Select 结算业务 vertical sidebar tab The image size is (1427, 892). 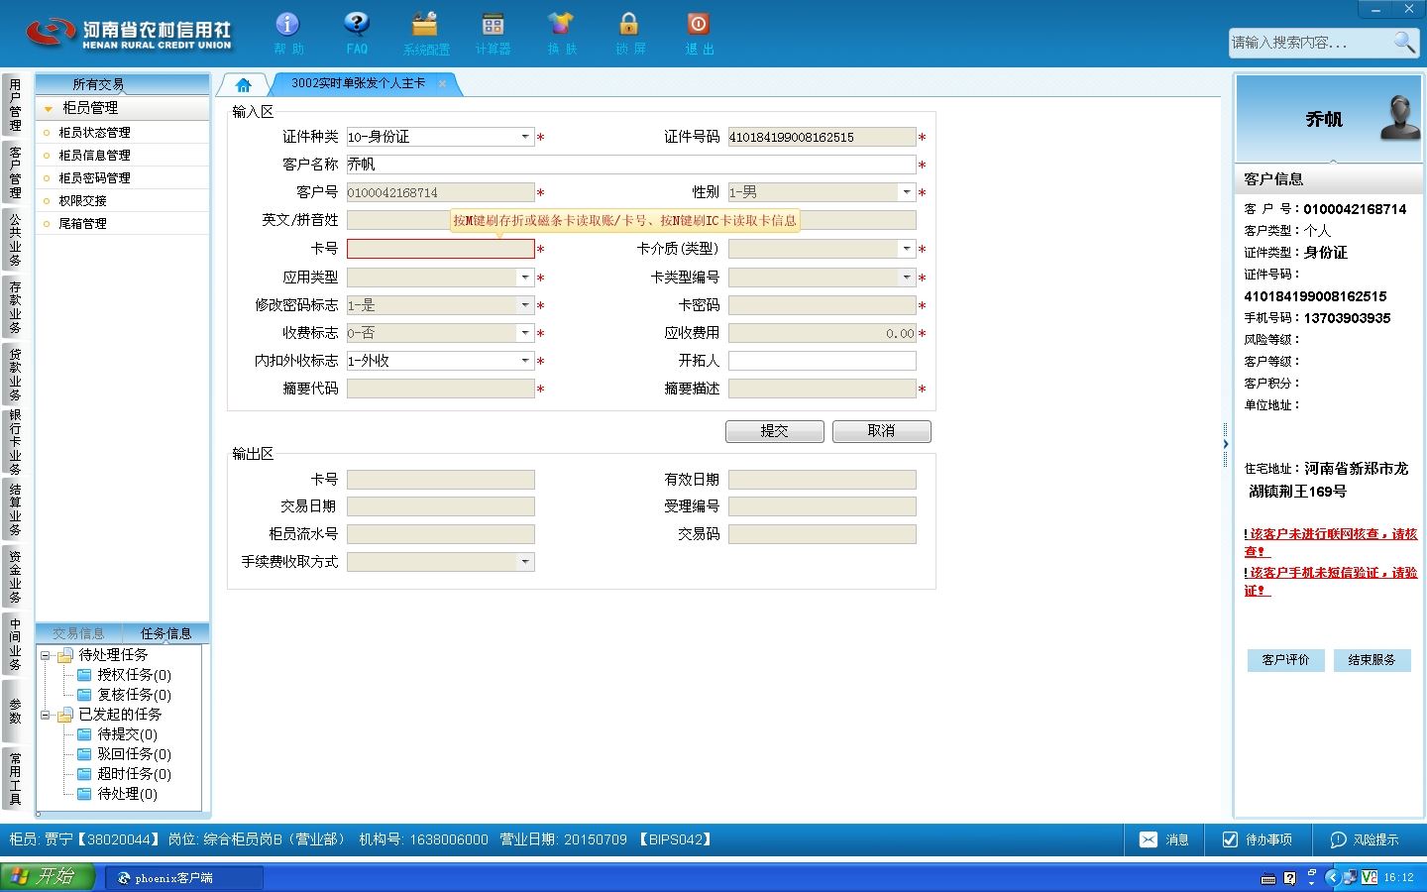(14, 509)
